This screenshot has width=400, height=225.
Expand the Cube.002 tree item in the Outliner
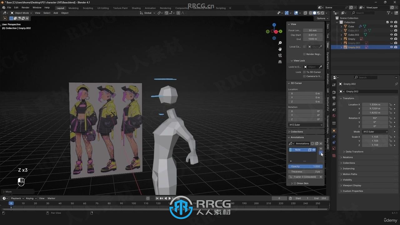[x=341, y=35]
